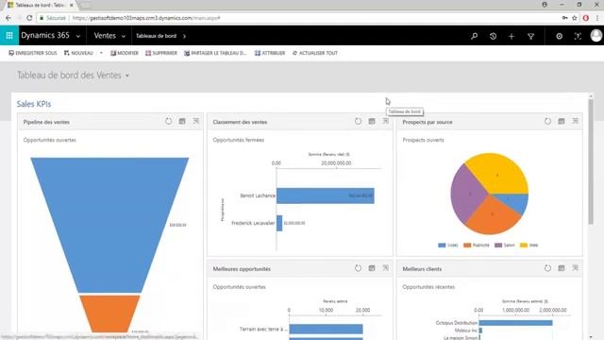This screenshot has height=340, width=604.
Task: Enlarge the Pipeline des ventes chart
Action: click(x=196, y=121)
